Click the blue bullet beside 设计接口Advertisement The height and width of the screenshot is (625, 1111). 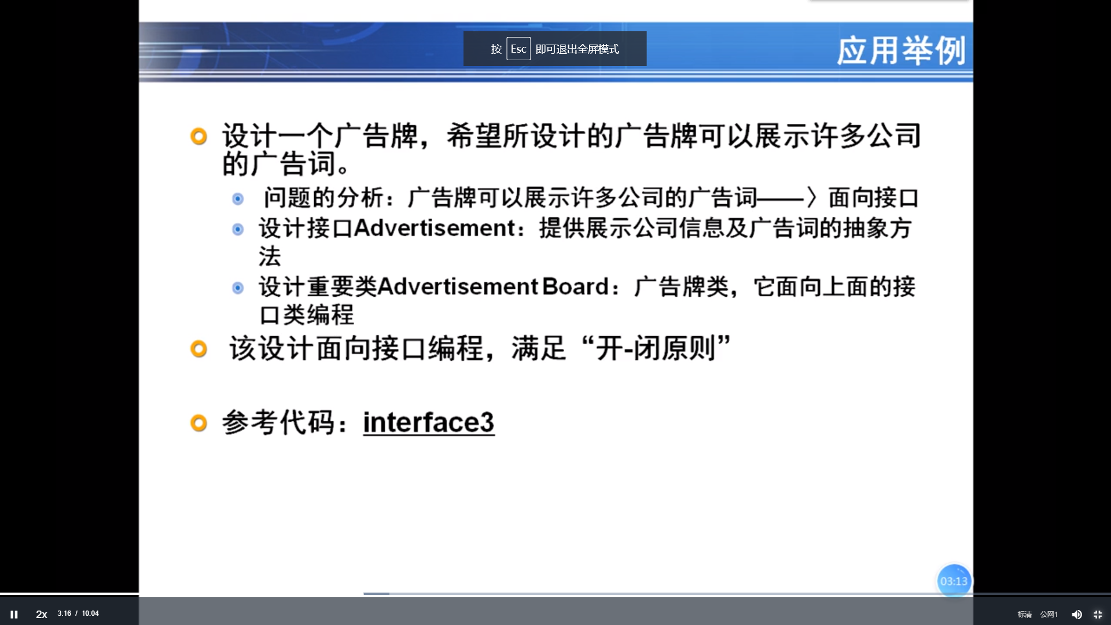point(238,230)
